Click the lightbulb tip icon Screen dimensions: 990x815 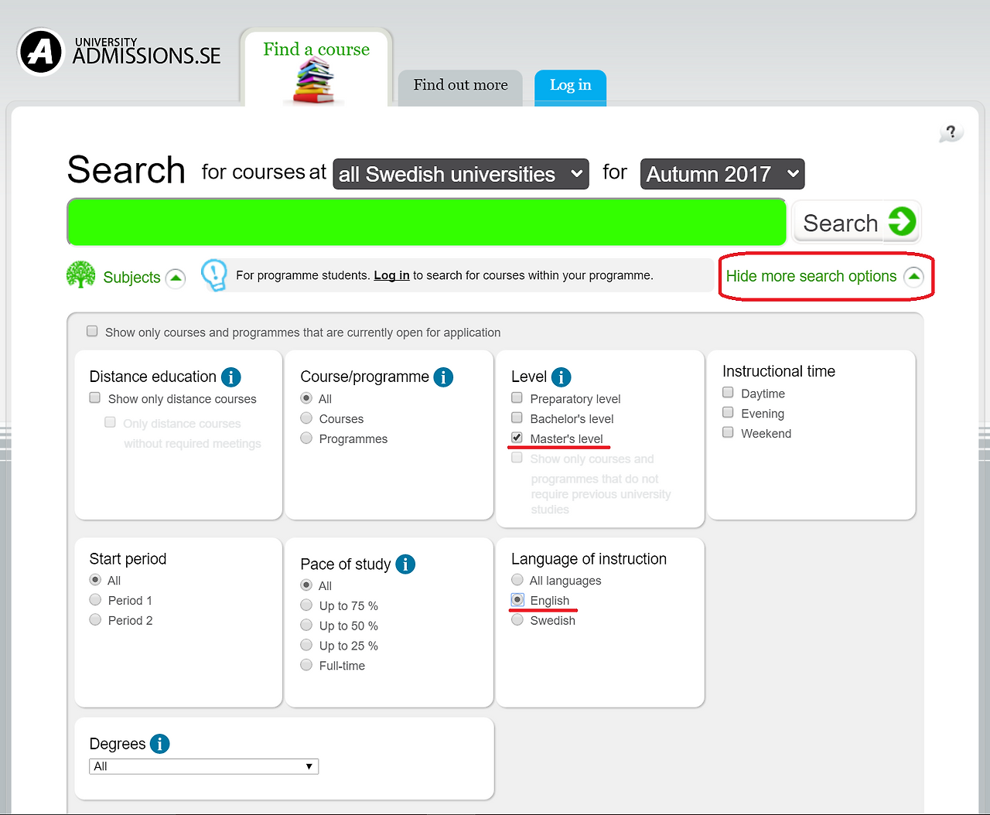pyautogui.click(x=214, y=275)
